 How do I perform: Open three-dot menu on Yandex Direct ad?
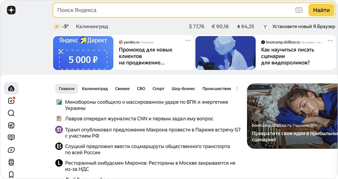[x=188, y=40]
